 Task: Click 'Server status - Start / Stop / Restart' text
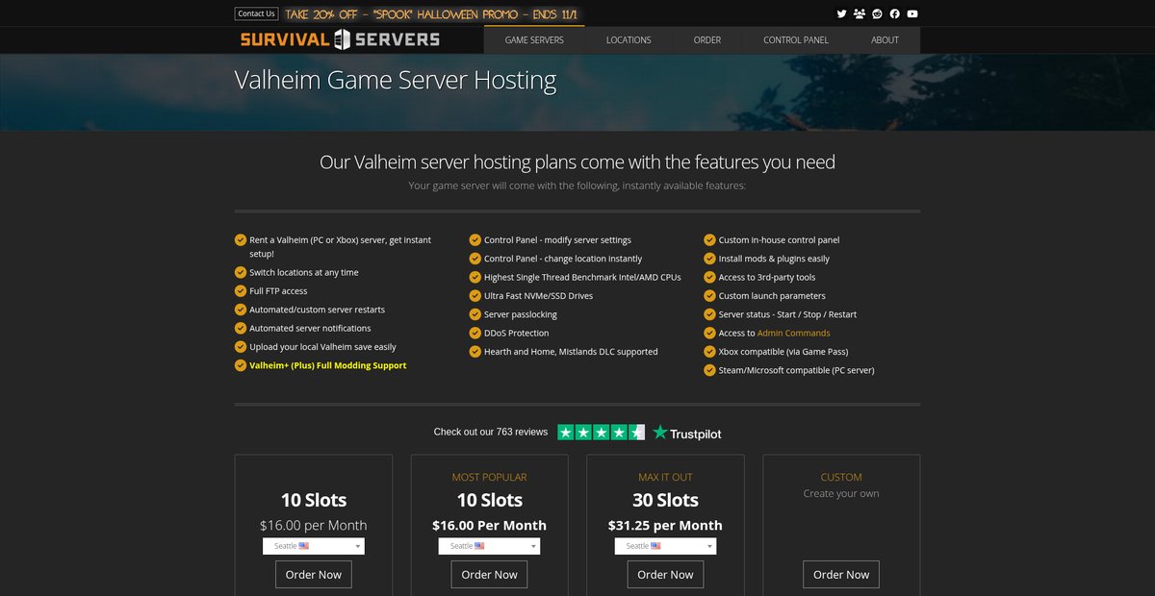(x=787, y=314)
